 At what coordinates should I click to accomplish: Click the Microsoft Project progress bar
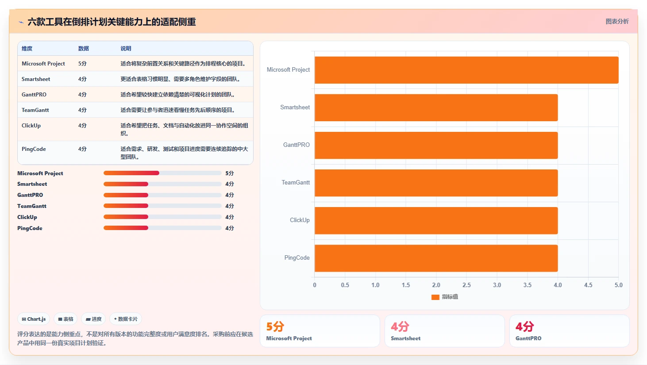[162, 173]
